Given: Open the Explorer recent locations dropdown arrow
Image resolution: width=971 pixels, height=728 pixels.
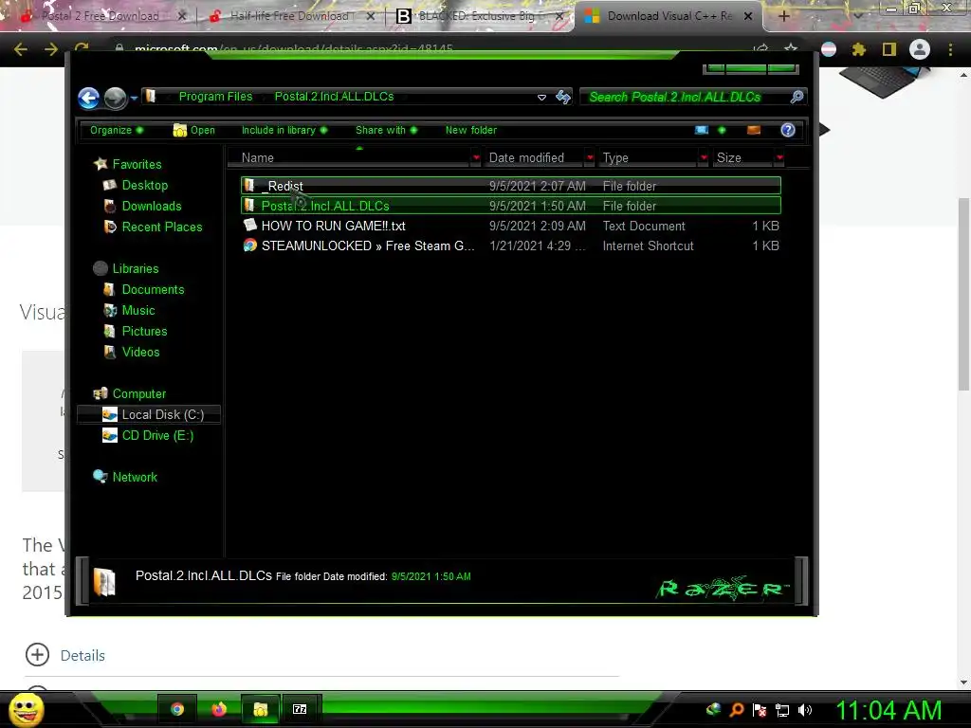Looking at the screenshot, I should 134,98.
